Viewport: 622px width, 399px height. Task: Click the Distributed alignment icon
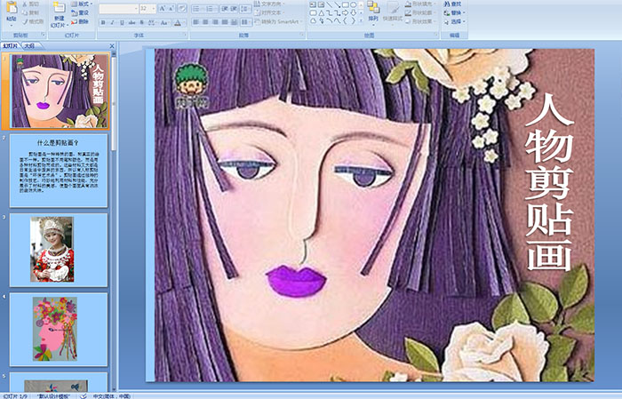(x=234, y=22)
